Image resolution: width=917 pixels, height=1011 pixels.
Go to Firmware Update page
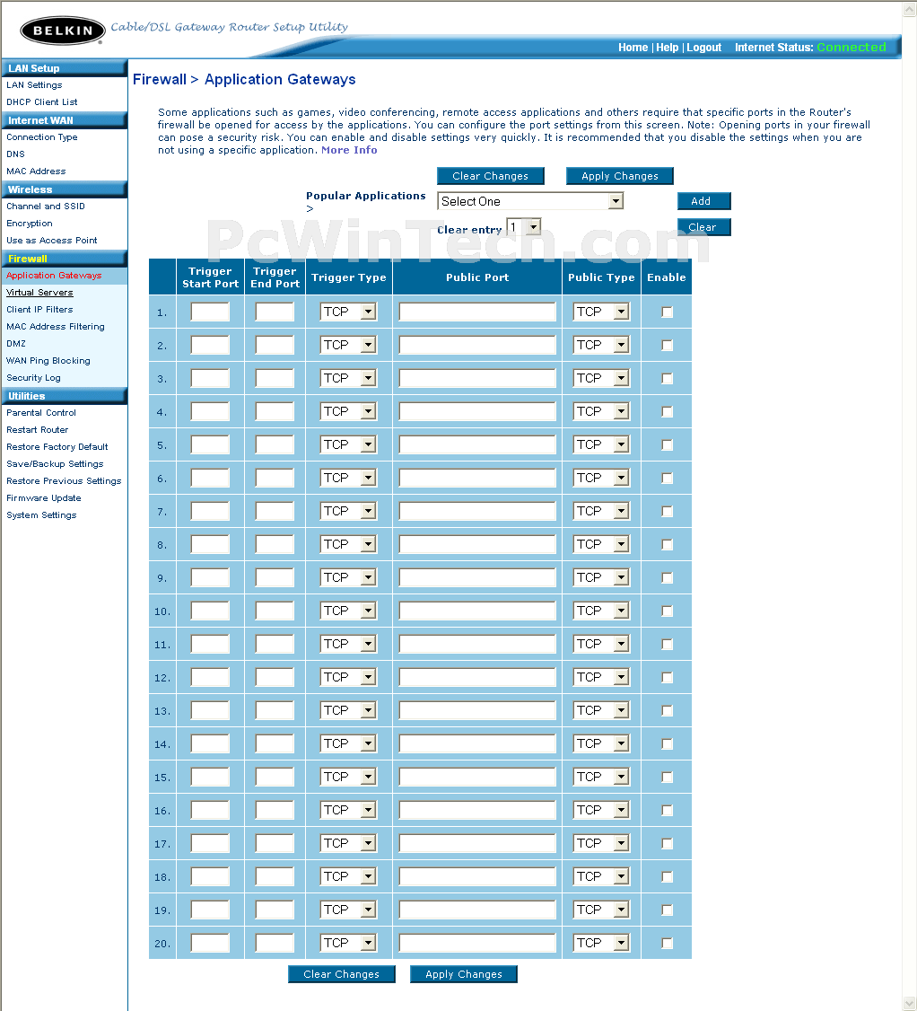[44, 498]
